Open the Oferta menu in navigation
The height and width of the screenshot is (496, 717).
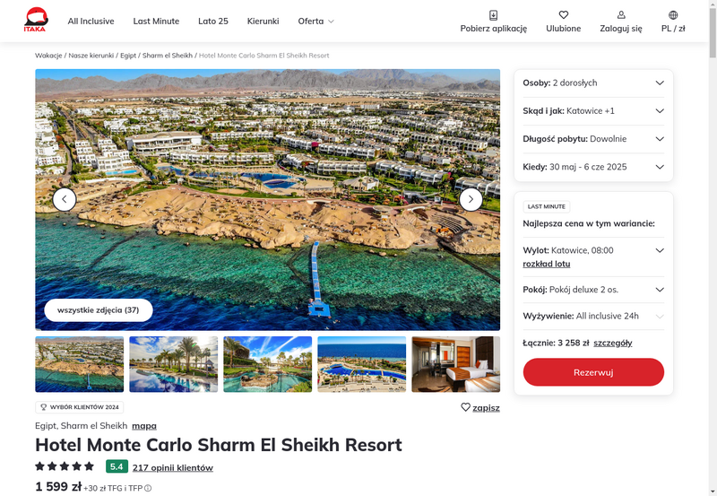(315, 21)
